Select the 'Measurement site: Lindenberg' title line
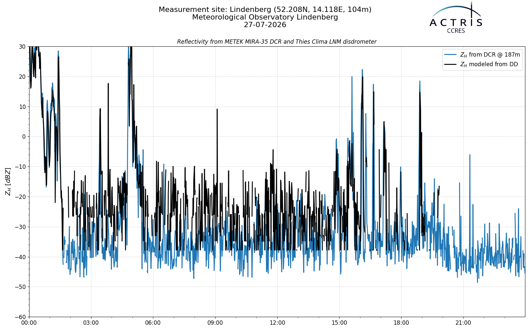The image size is (530, 331). pyautogui.click(x=265, y=10)
